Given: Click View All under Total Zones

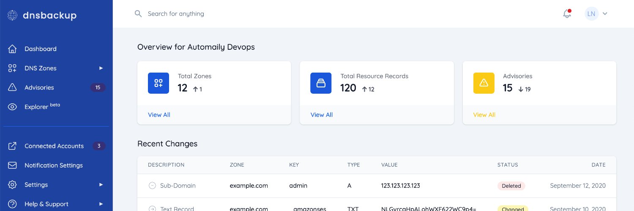Looking at the screenshot, I should click(x=159, y=115).
